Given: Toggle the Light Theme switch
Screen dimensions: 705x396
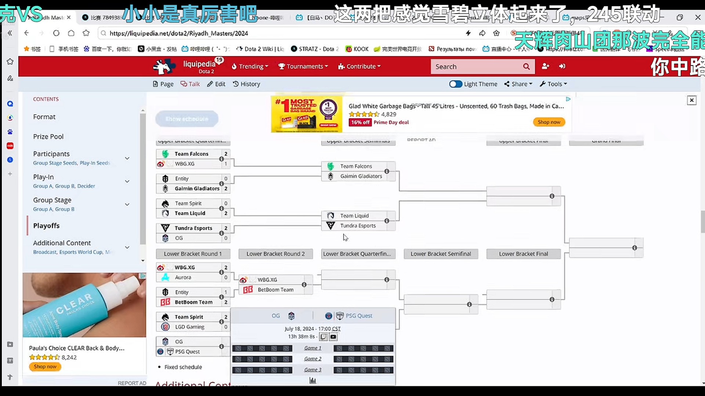Looking at the screenshot, I should coord(456,84).
